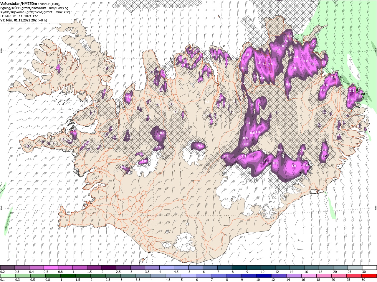Pick upper legend swatch between 0.8 and 1
The image size is (377, 282).
click(65, 268)
